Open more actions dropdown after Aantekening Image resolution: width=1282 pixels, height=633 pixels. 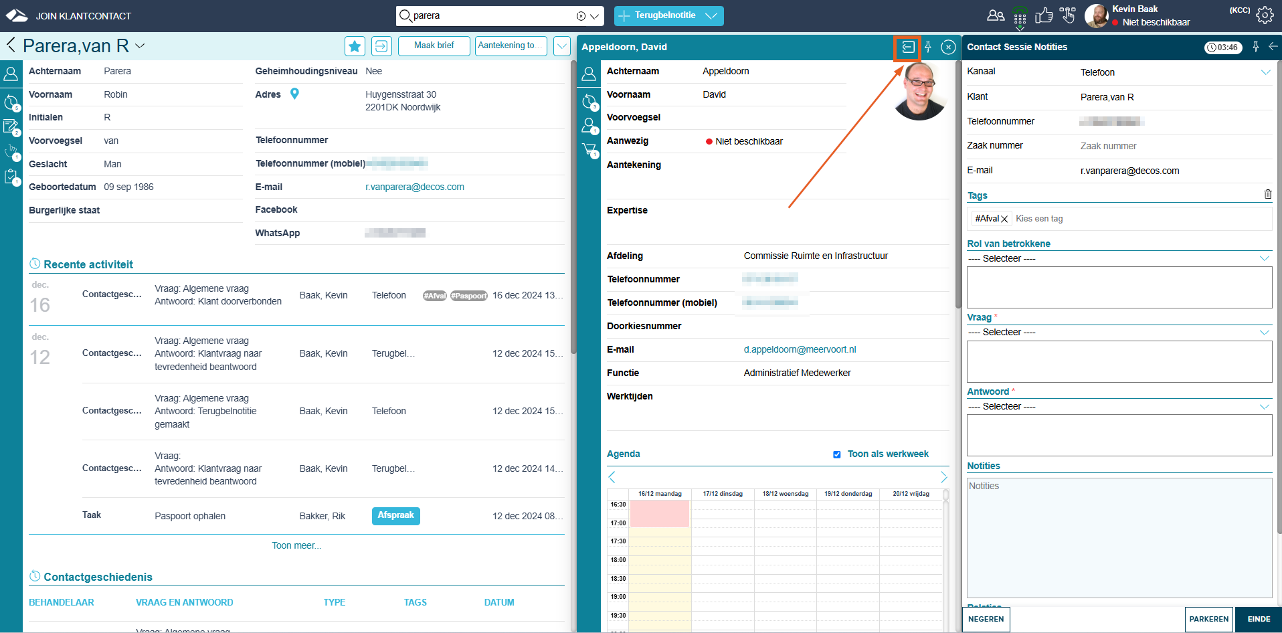(x=562, y=46)
